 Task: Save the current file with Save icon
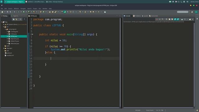7,12
